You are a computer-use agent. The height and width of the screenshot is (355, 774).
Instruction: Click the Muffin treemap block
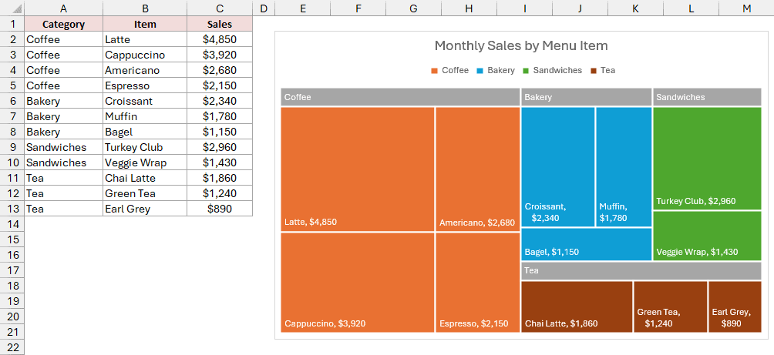pos(624,166)
